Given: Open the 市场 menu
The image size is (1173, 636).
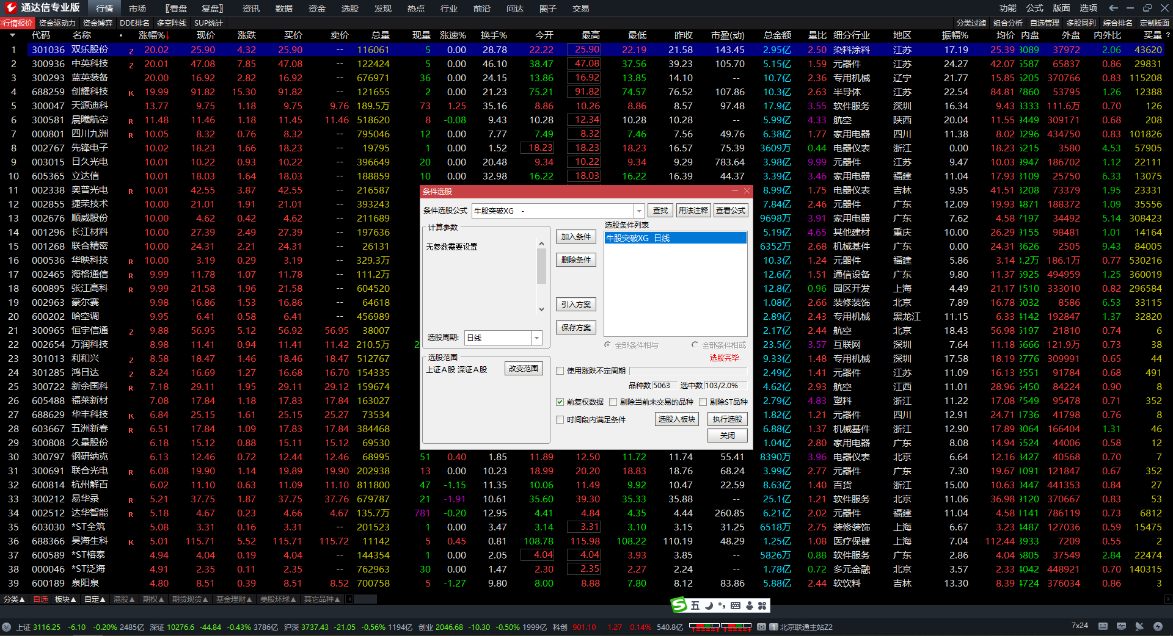Looking at the screenshot, I should 137,9.
